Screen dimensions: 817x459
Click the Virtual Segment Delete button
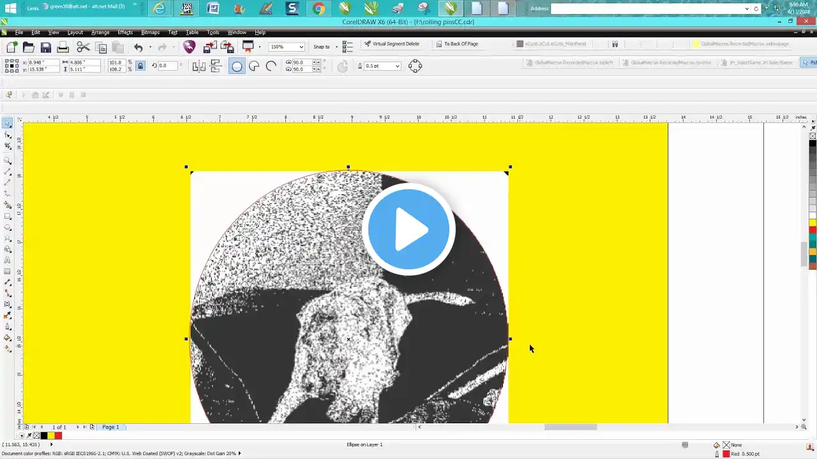(391, 44)
